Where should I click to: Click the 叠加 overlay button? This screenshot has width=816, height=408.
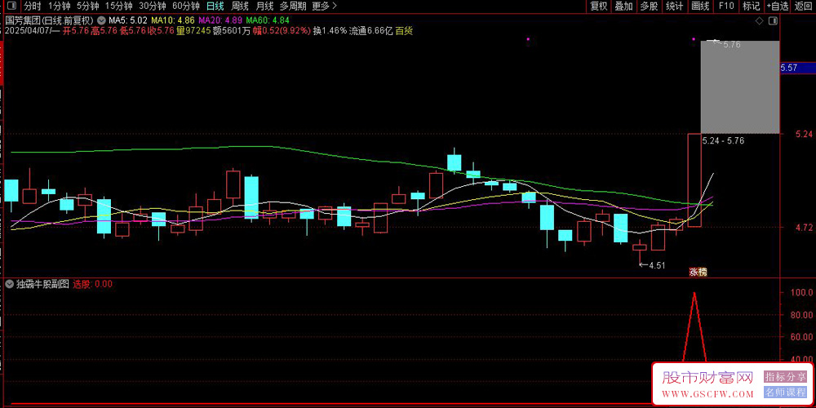[x=623, y=7]
